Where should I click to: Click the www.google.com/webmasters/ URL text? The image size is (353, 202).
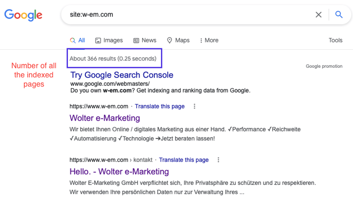(110, 84)
